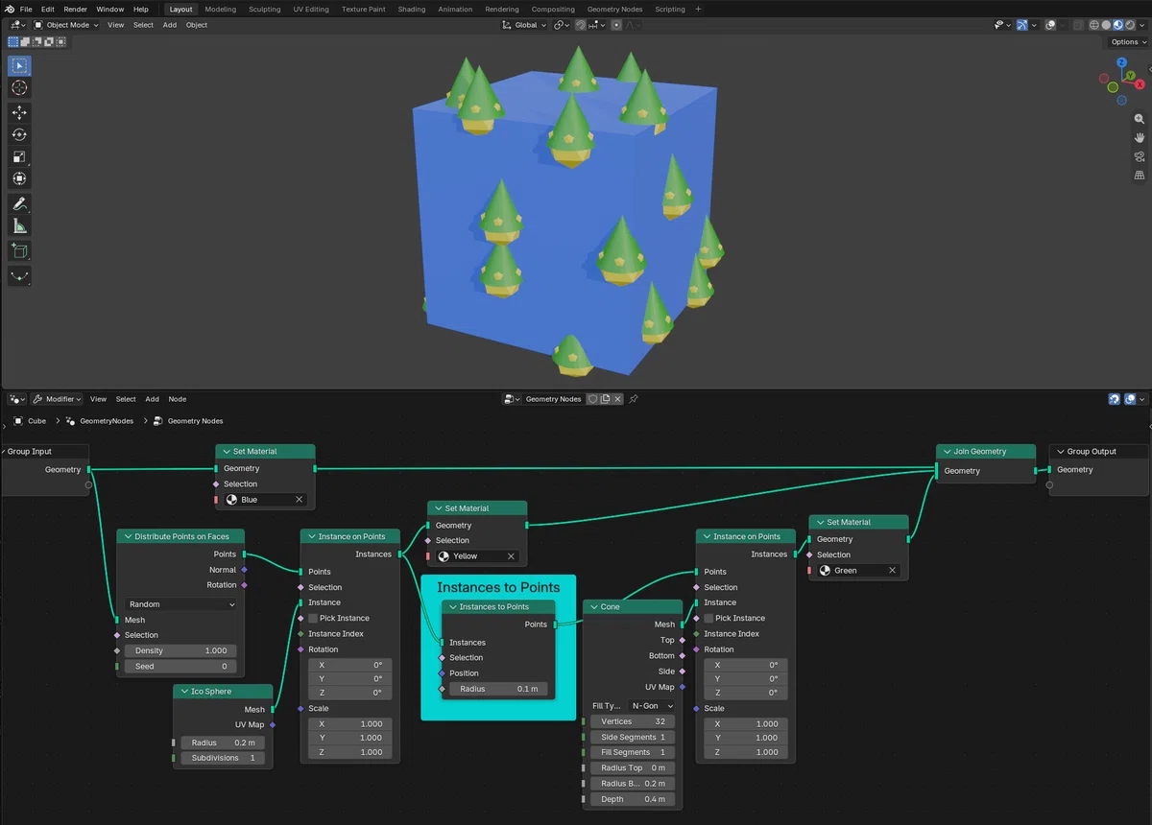1152x825 pixels.
Task: Activate the Rotate tool
Action: [x=19, y=134]
